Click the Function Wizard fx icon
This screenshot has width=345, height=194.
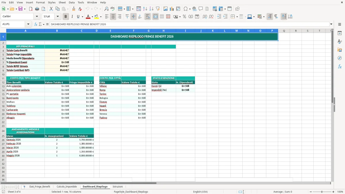[x=36, y=24]
